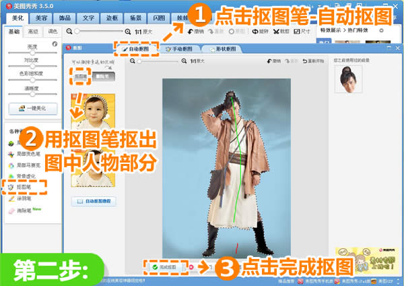The image size is (404, 286).
Task: Click the 一键美化 one-click beautify button
Action: pyautogui.click(x=33, y=109)
